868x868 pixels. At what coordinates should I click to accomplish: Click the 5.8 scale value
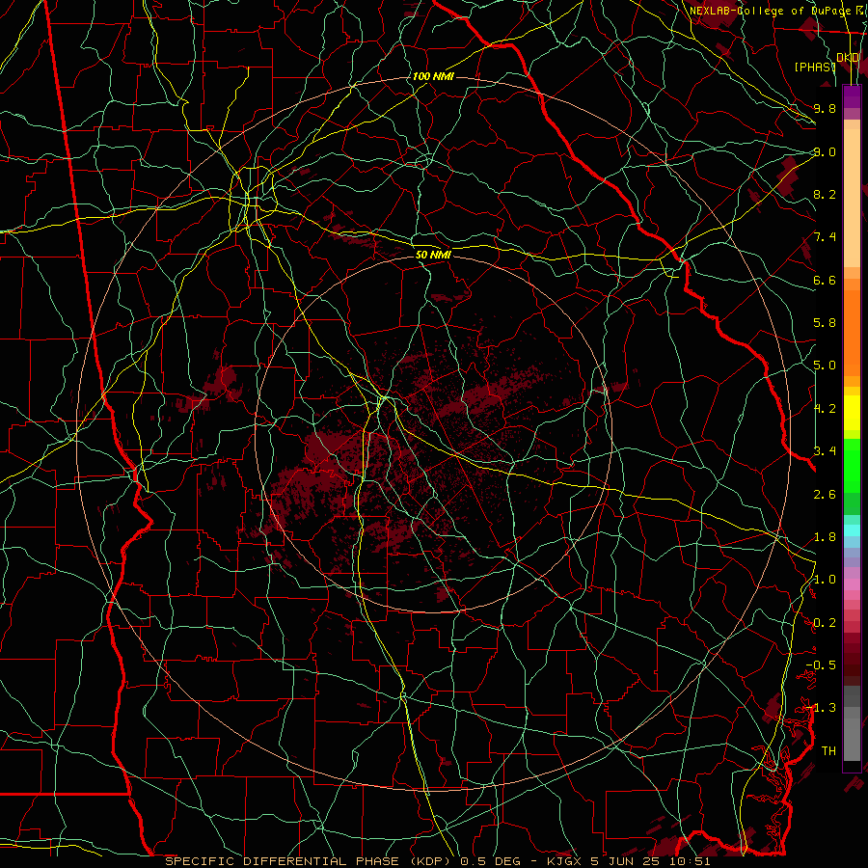pos(825,323)
